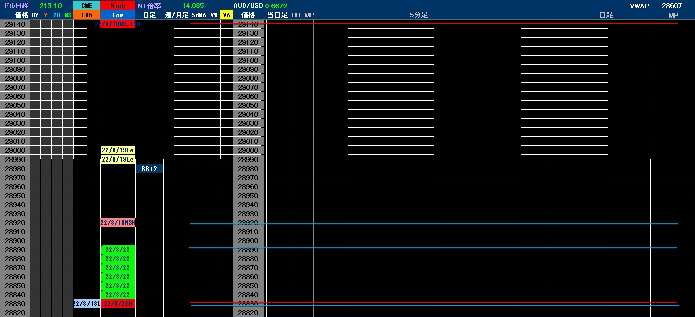
Task: Select 28860 in the AUD/USD price column
Action: click(x=248, y=277)
